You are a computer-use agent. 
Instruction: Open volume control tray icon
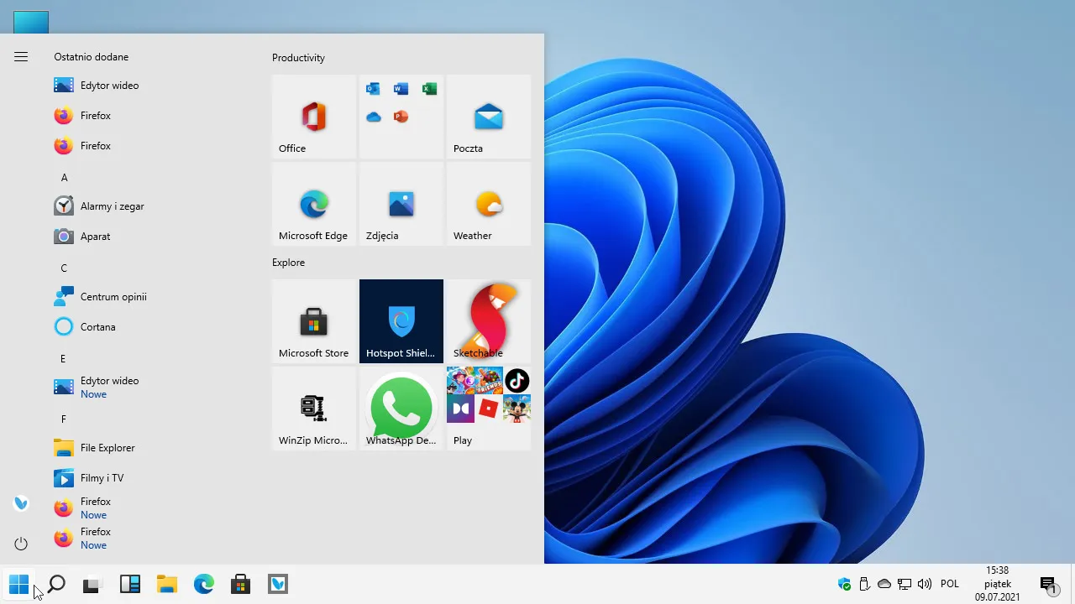[x=925, y=584]
